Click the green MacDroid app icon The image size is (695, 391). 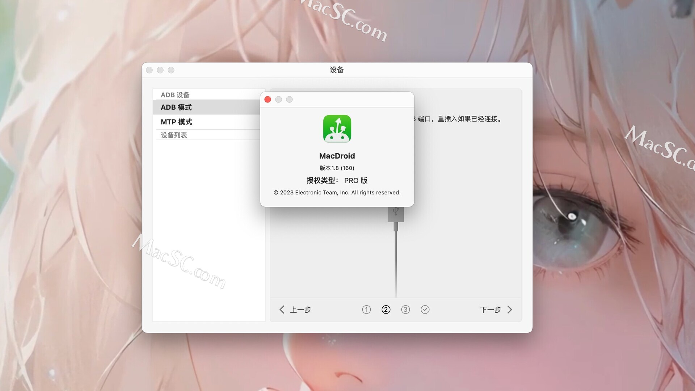pyautogui.click(x=337, y=129)
